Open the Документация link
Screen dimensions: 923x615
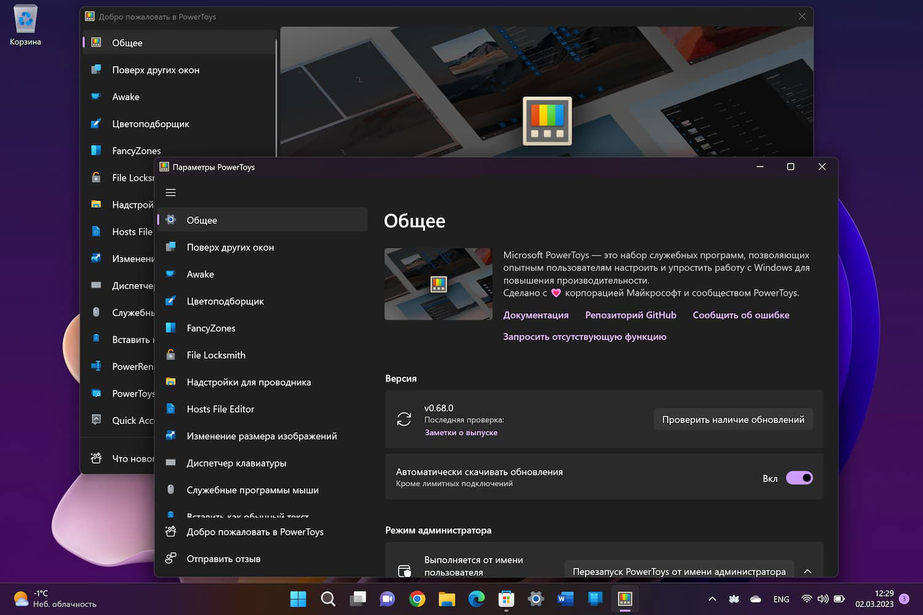point(536,315)
